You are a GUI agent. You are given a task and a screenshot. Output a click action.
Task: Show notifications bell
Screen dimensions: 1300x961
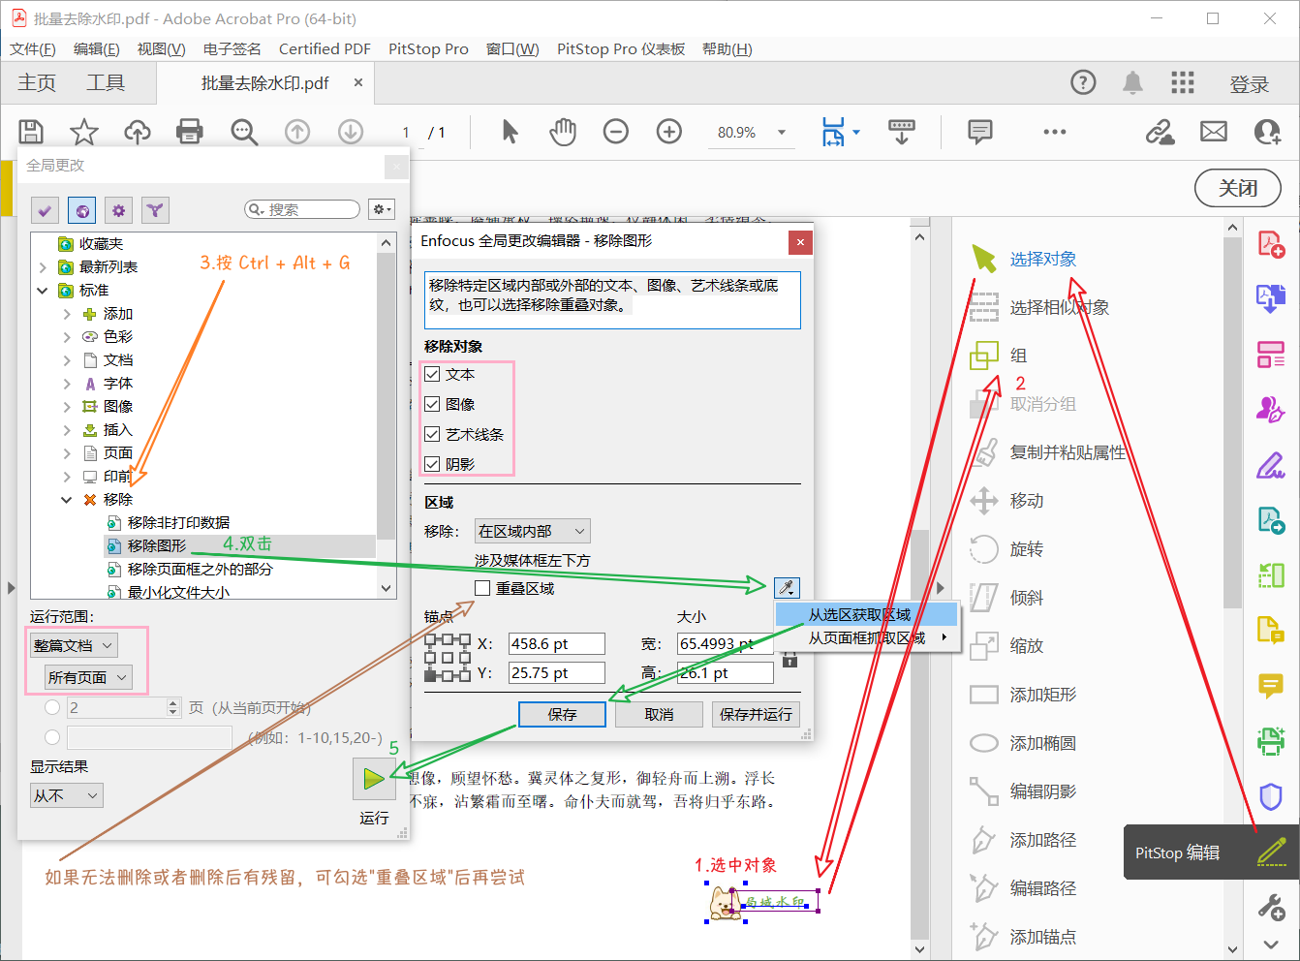(x=1132, y=82)
